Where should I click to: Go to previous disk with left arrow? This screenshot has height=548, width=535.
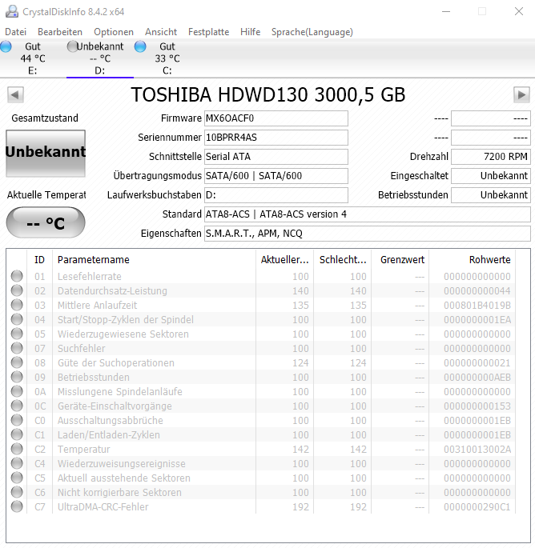coord(15,94)
